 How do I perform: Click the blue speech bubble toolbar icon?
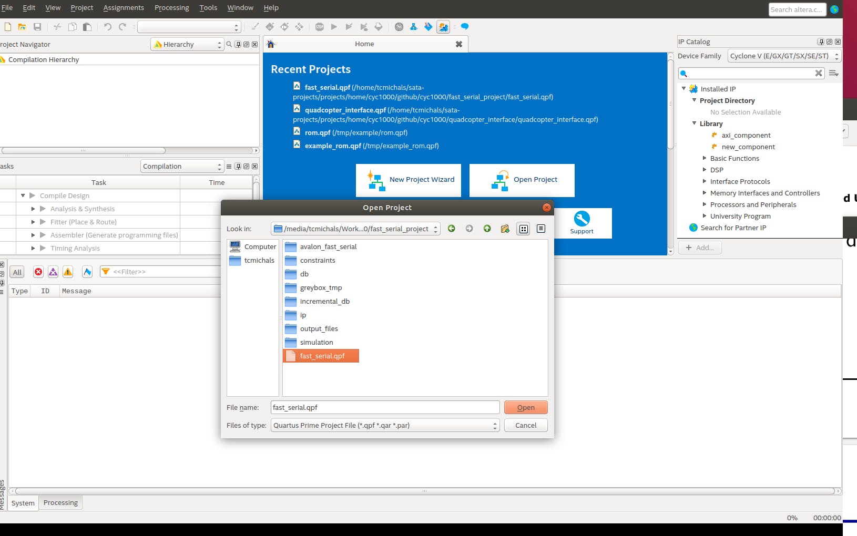pyautogui.click(x=465, y=27)
